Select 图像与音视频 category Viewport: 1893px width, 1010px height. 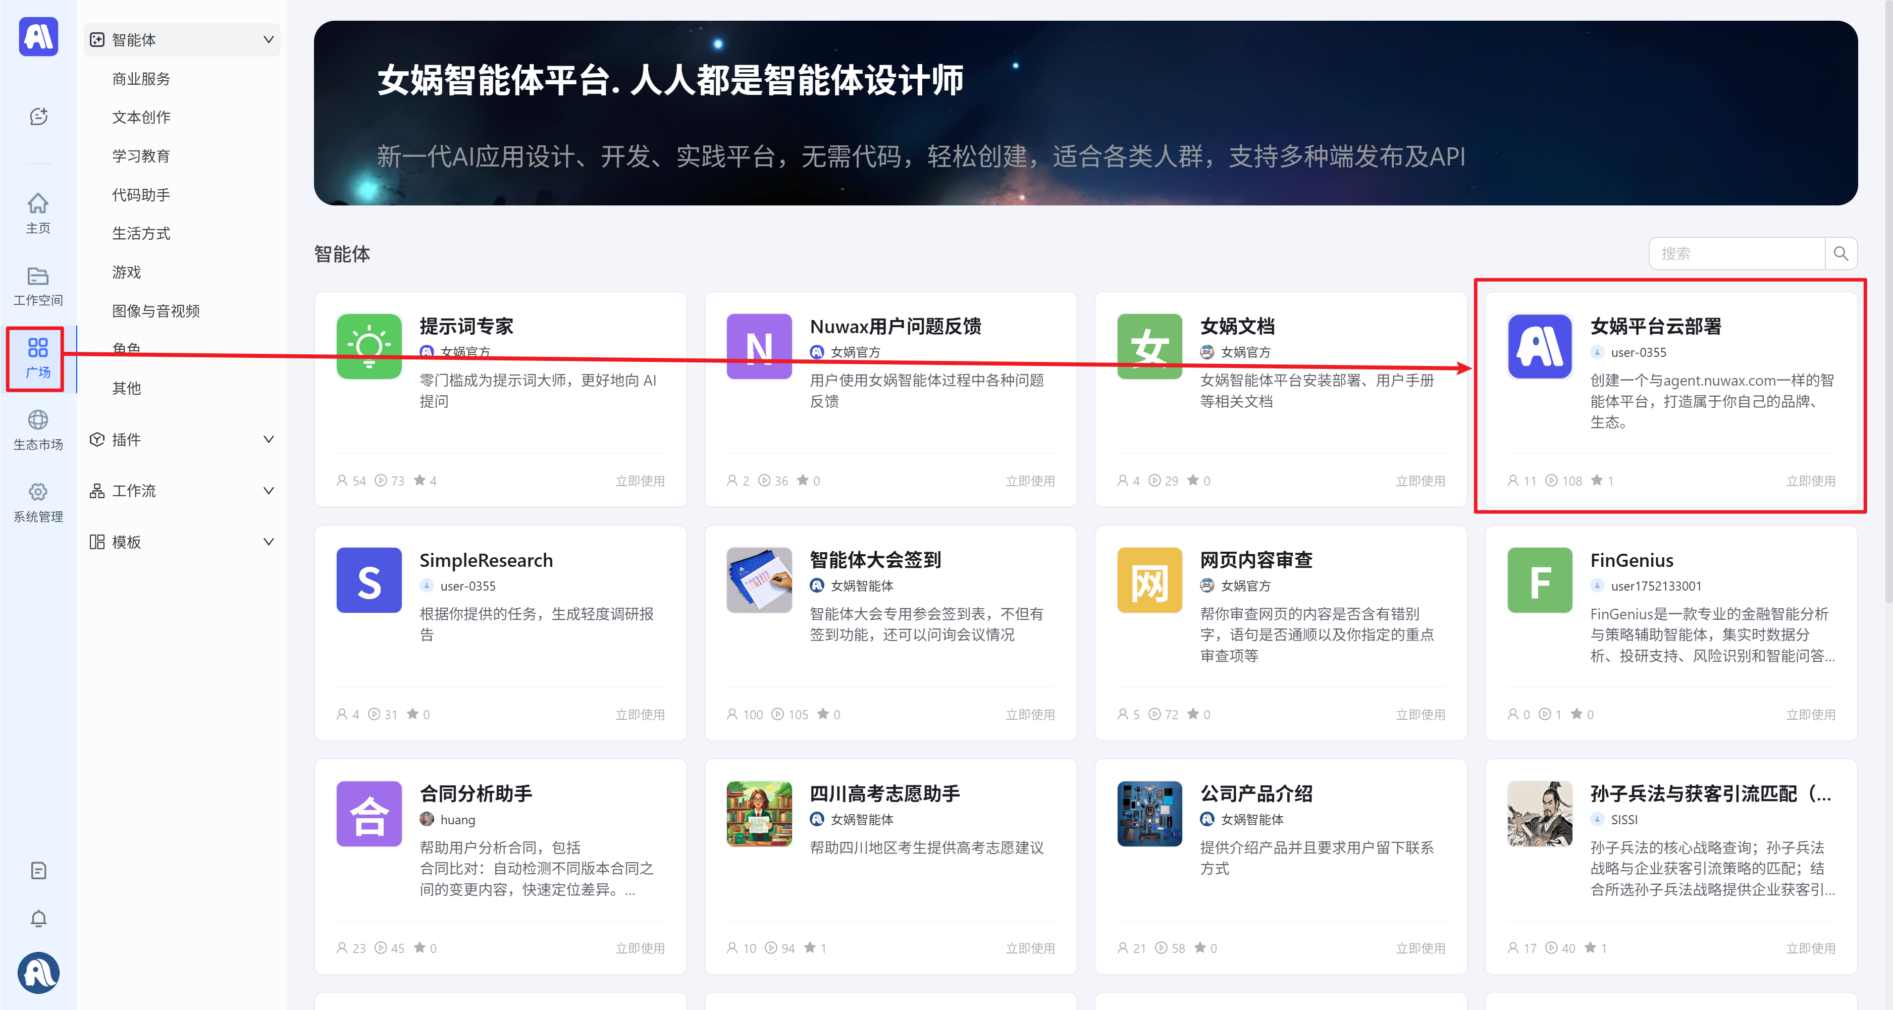pyautogui.click(x=156, y=311)
